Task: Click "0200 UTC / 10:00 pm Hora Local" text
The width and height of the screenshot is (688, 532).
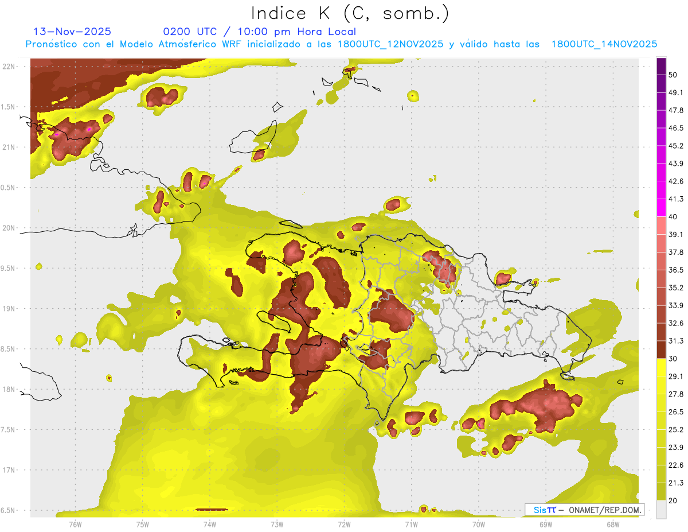Action: point(259,32)
